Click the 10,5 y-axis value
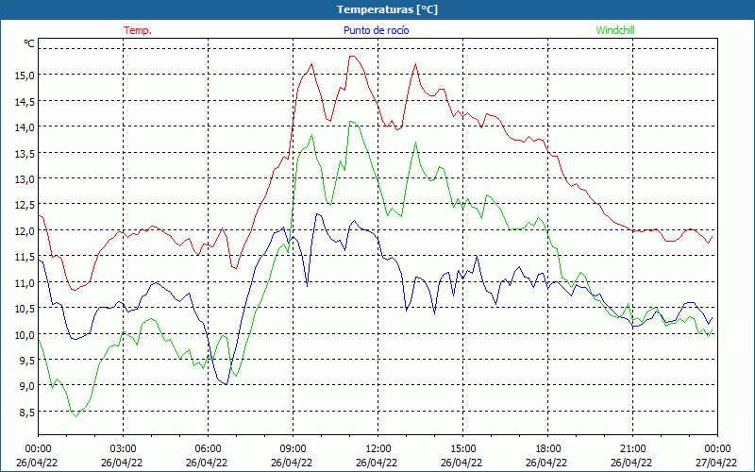This screenshot has height=472, width=755. pos(25,309)
